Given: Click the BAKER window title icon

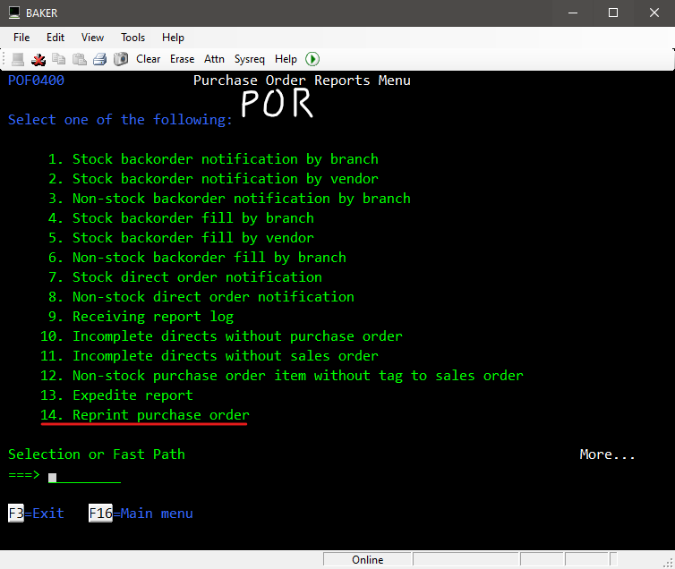Looking at the screenshot, I should (x=14, y=13).
